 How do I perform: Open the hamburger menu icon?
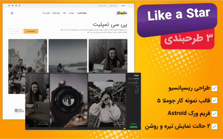(12, 13)
